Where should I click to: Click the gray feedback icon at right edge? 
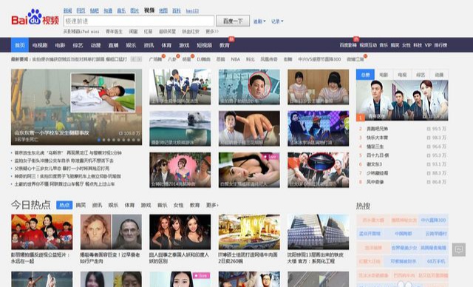coord(459,249)
